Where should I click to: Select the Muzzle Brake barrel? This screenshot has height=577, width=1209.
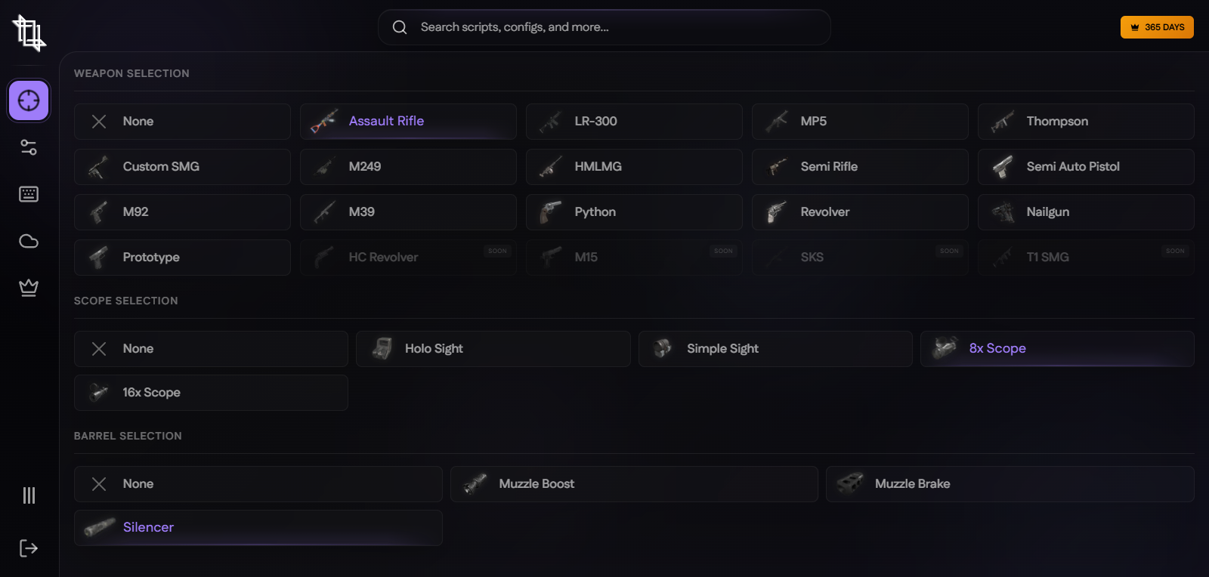1010,484
